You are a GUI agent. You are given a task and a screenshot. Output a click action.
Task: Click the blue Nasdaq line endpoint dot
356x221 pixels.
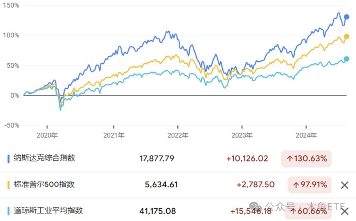pos(347,17)
